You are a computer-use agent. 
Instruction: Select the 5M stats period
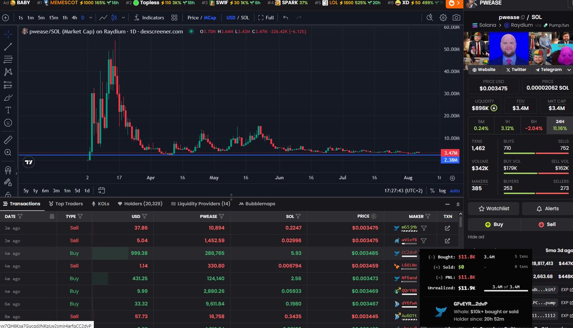[x=481, y=125]
